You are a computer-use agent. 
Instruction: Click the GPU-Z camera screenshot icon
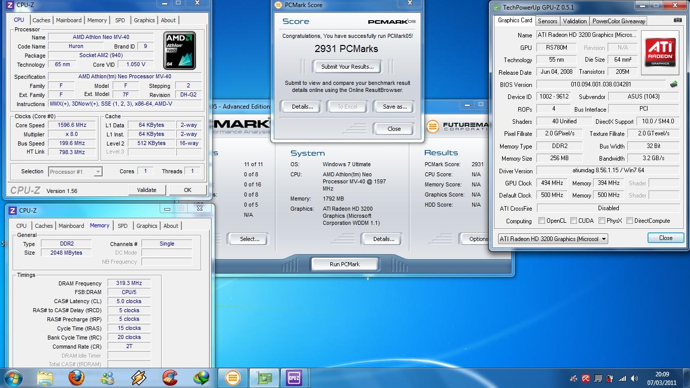click(678, 20)
